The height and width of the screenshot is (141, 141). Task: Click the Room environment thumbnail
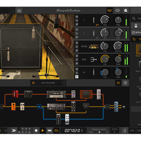[x=94, y=47]
